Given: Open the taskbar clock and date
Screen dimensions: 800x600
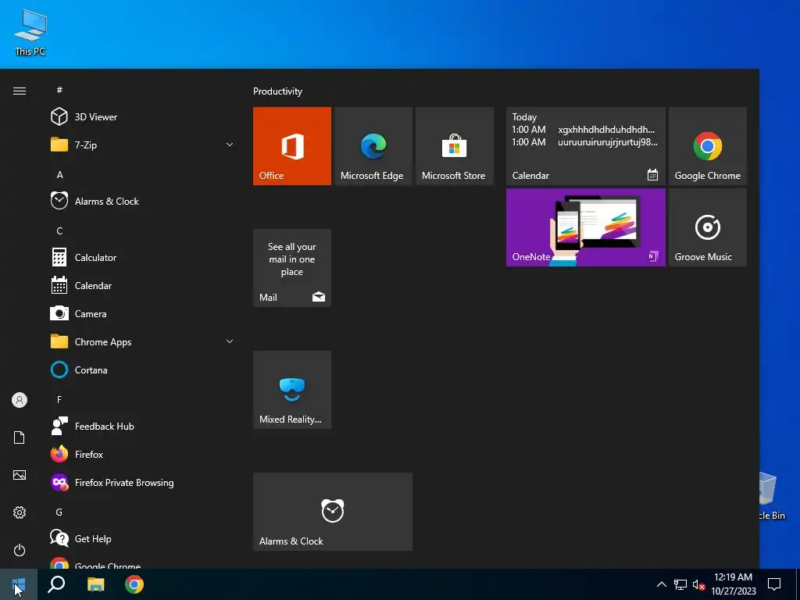Looking at the screenshot, I should pyautogui.click(x=733, y=584).
